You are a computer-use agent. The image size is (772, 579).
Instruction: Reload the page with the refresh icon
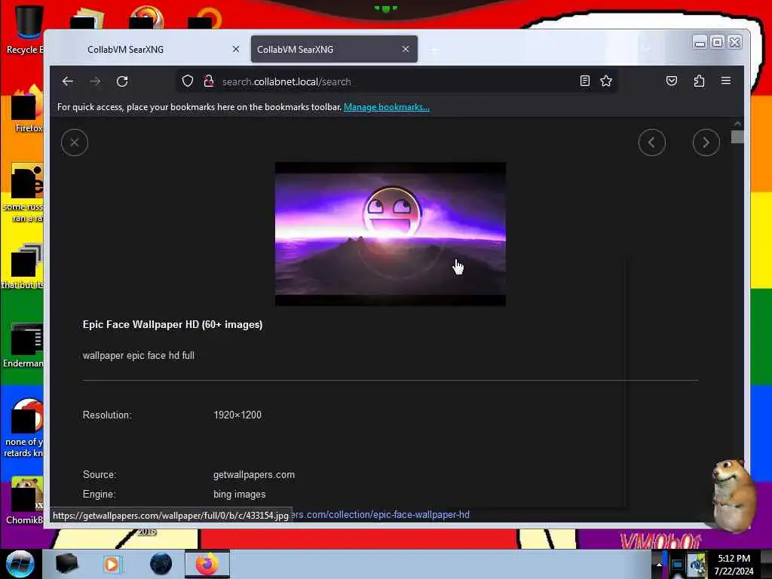coord(122,81)
